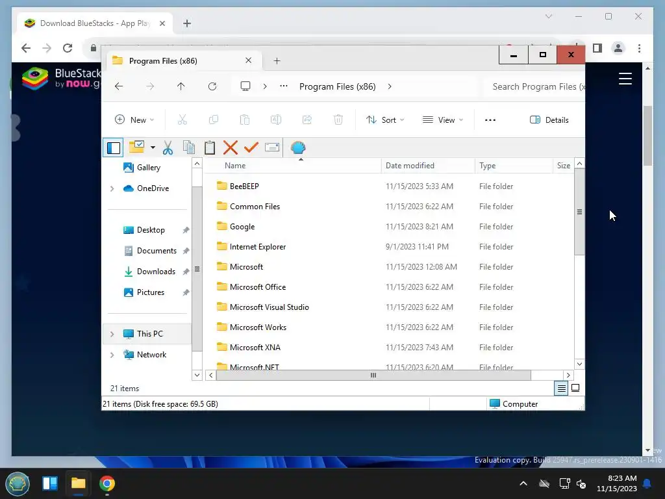The width and height of the screenshot is (665, 499).
Task: Show hidden system tray icons
Action: click(x=523, y=483)
